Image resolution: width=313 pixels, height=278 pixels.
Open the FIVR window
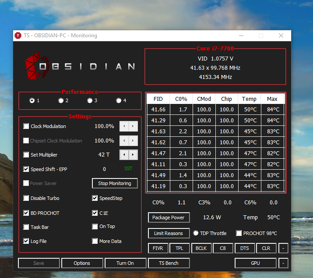(x=158, y=248)
